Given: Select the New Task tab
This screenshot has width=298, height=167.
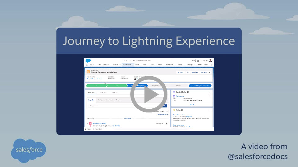Looking at the screenshot, I should (100, 100).
